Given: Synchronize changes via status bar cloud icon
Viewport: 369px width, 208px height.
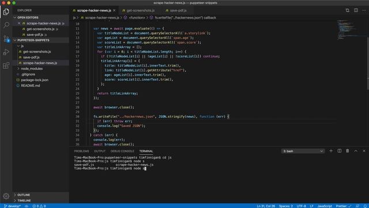Looking at the screenshot, I should 27,206.
